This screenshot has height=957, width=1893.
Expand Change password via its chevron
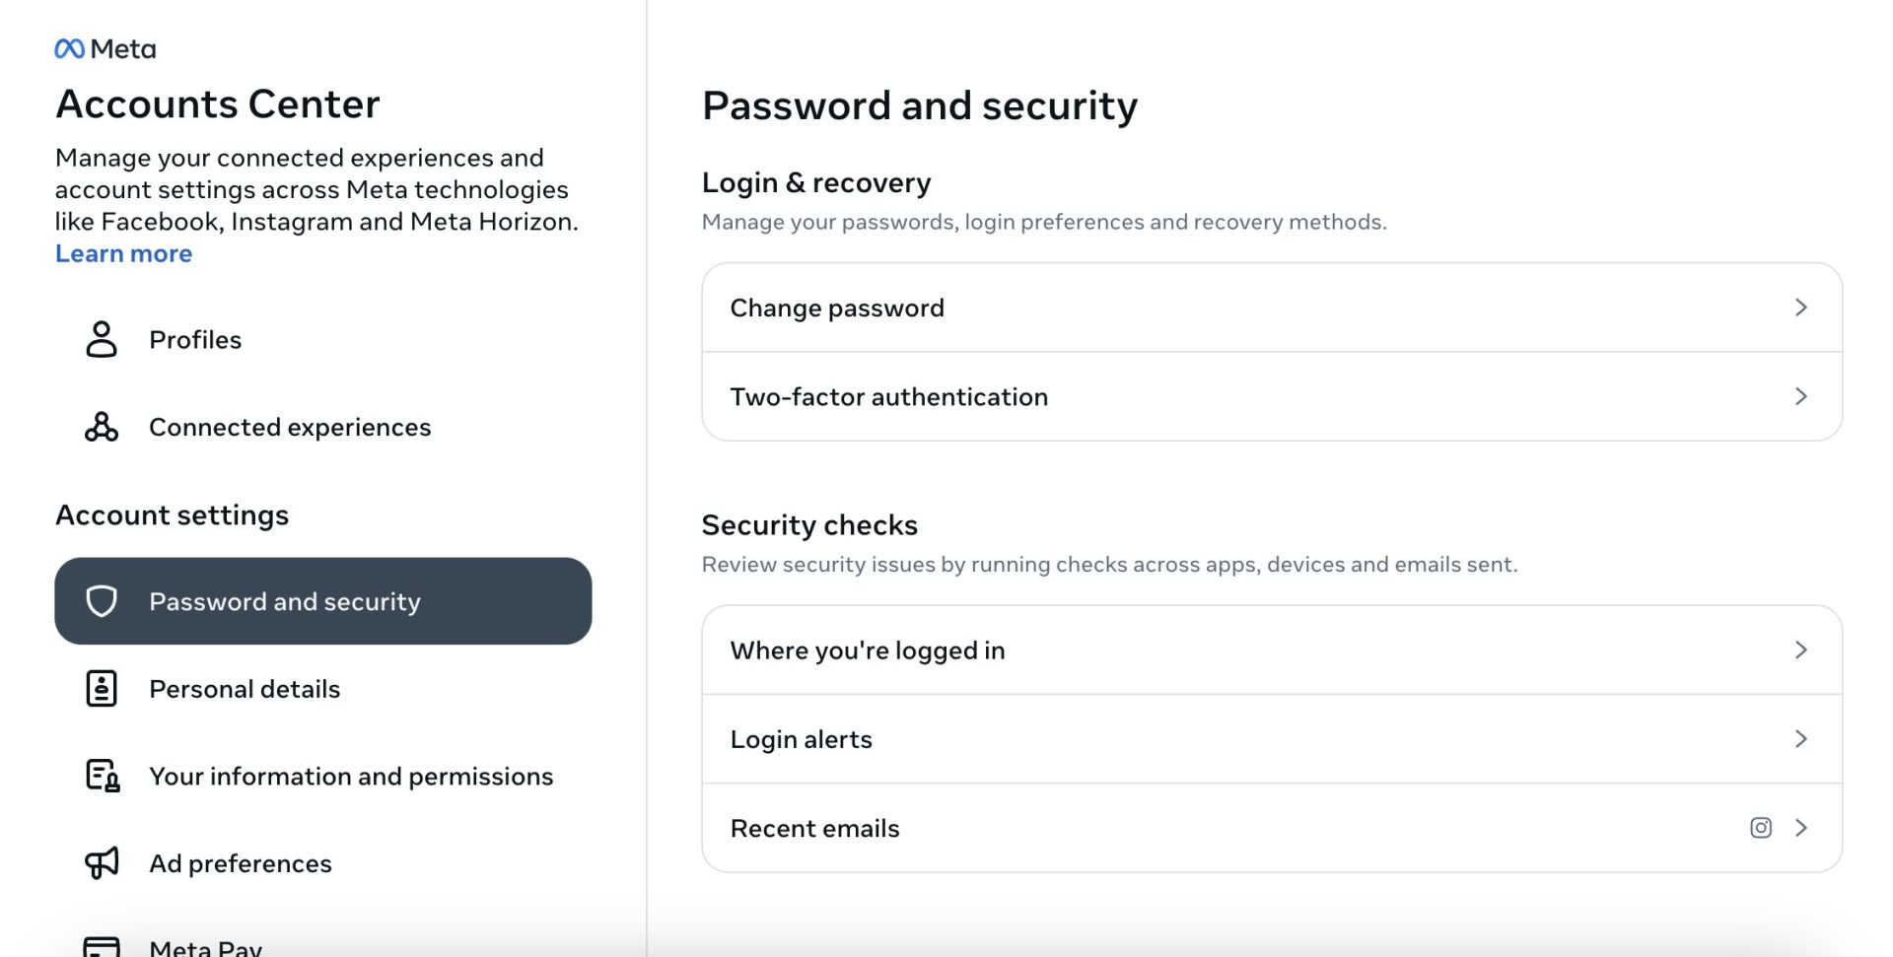(1801, 308)
